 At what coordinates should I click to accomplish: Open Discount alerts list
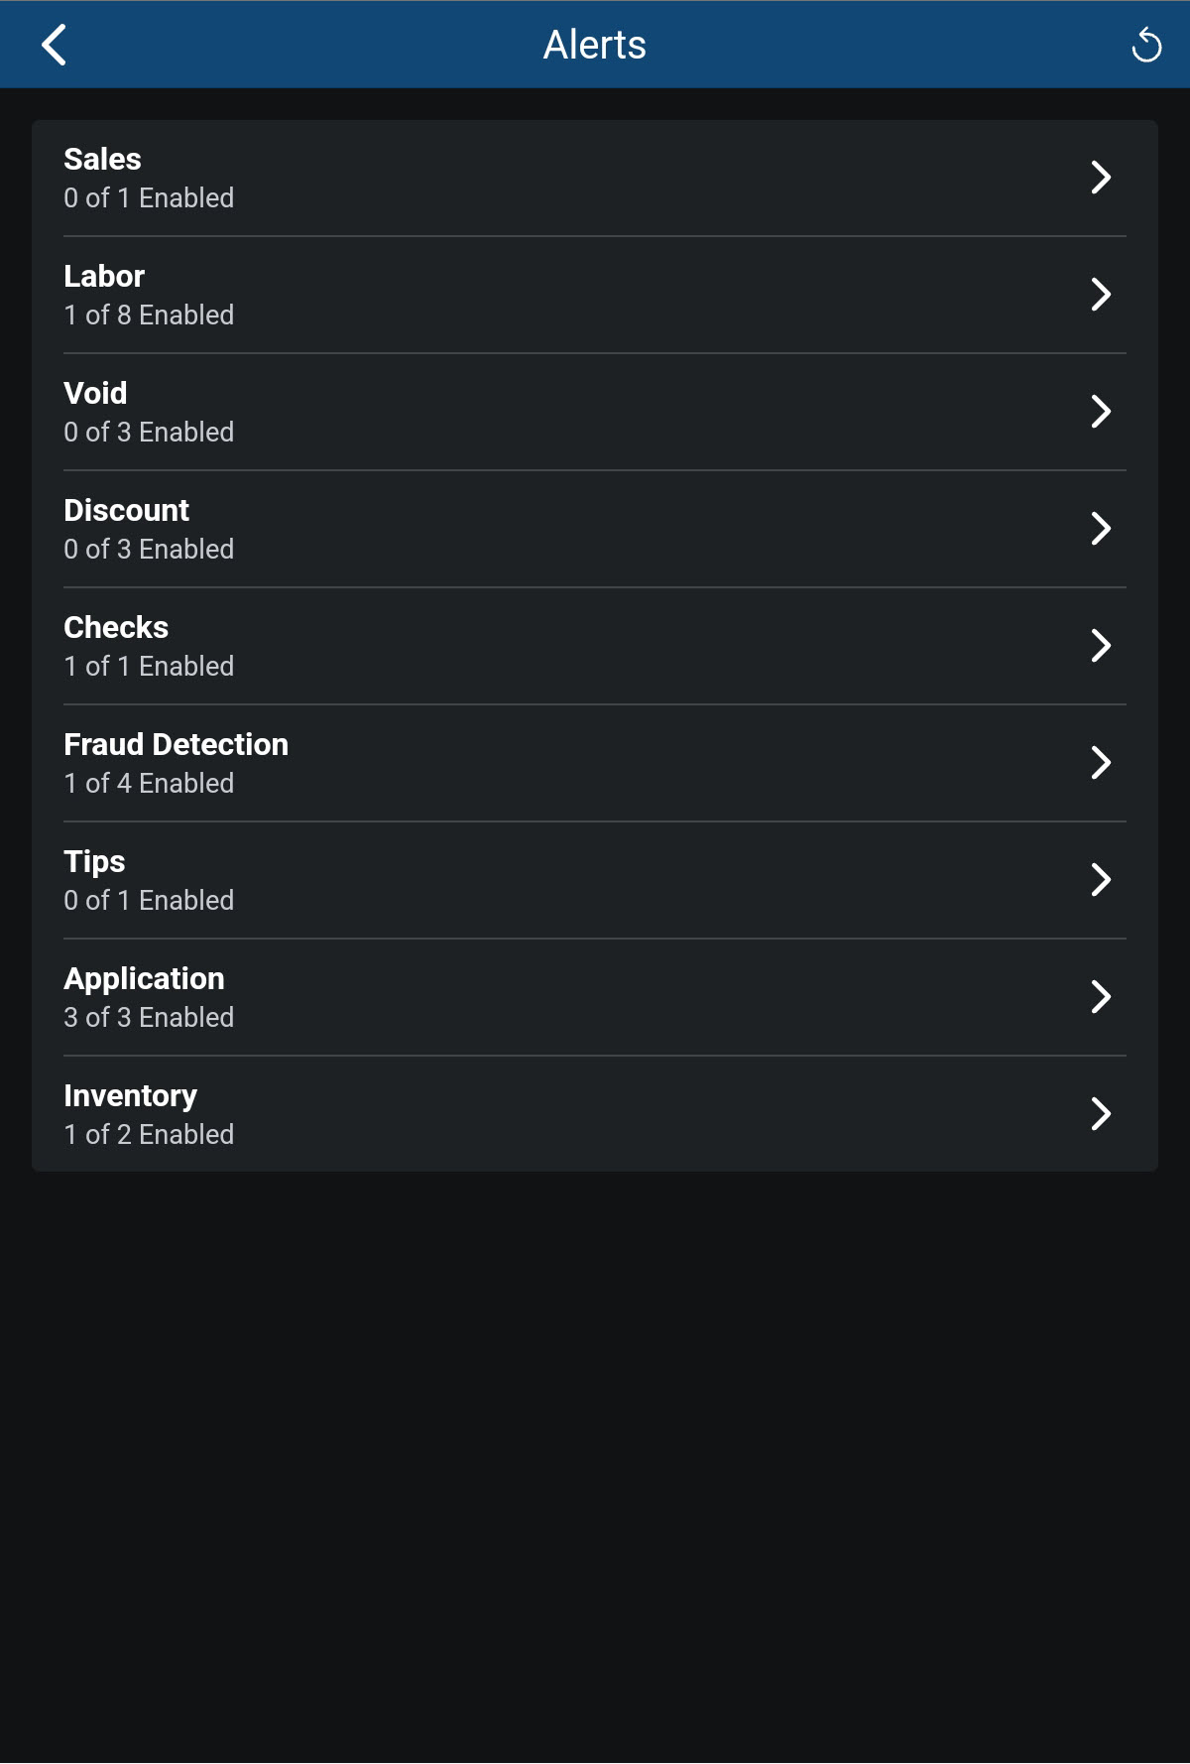pos(149,530)
